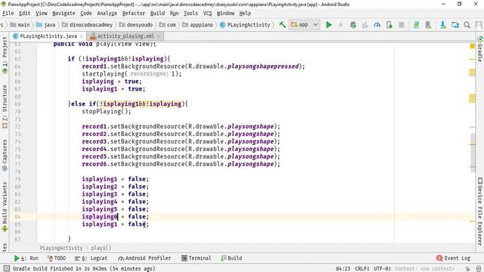This screenshot has height=272, width=484.
Task: Open the Window menu
Action: pos(225,14)
